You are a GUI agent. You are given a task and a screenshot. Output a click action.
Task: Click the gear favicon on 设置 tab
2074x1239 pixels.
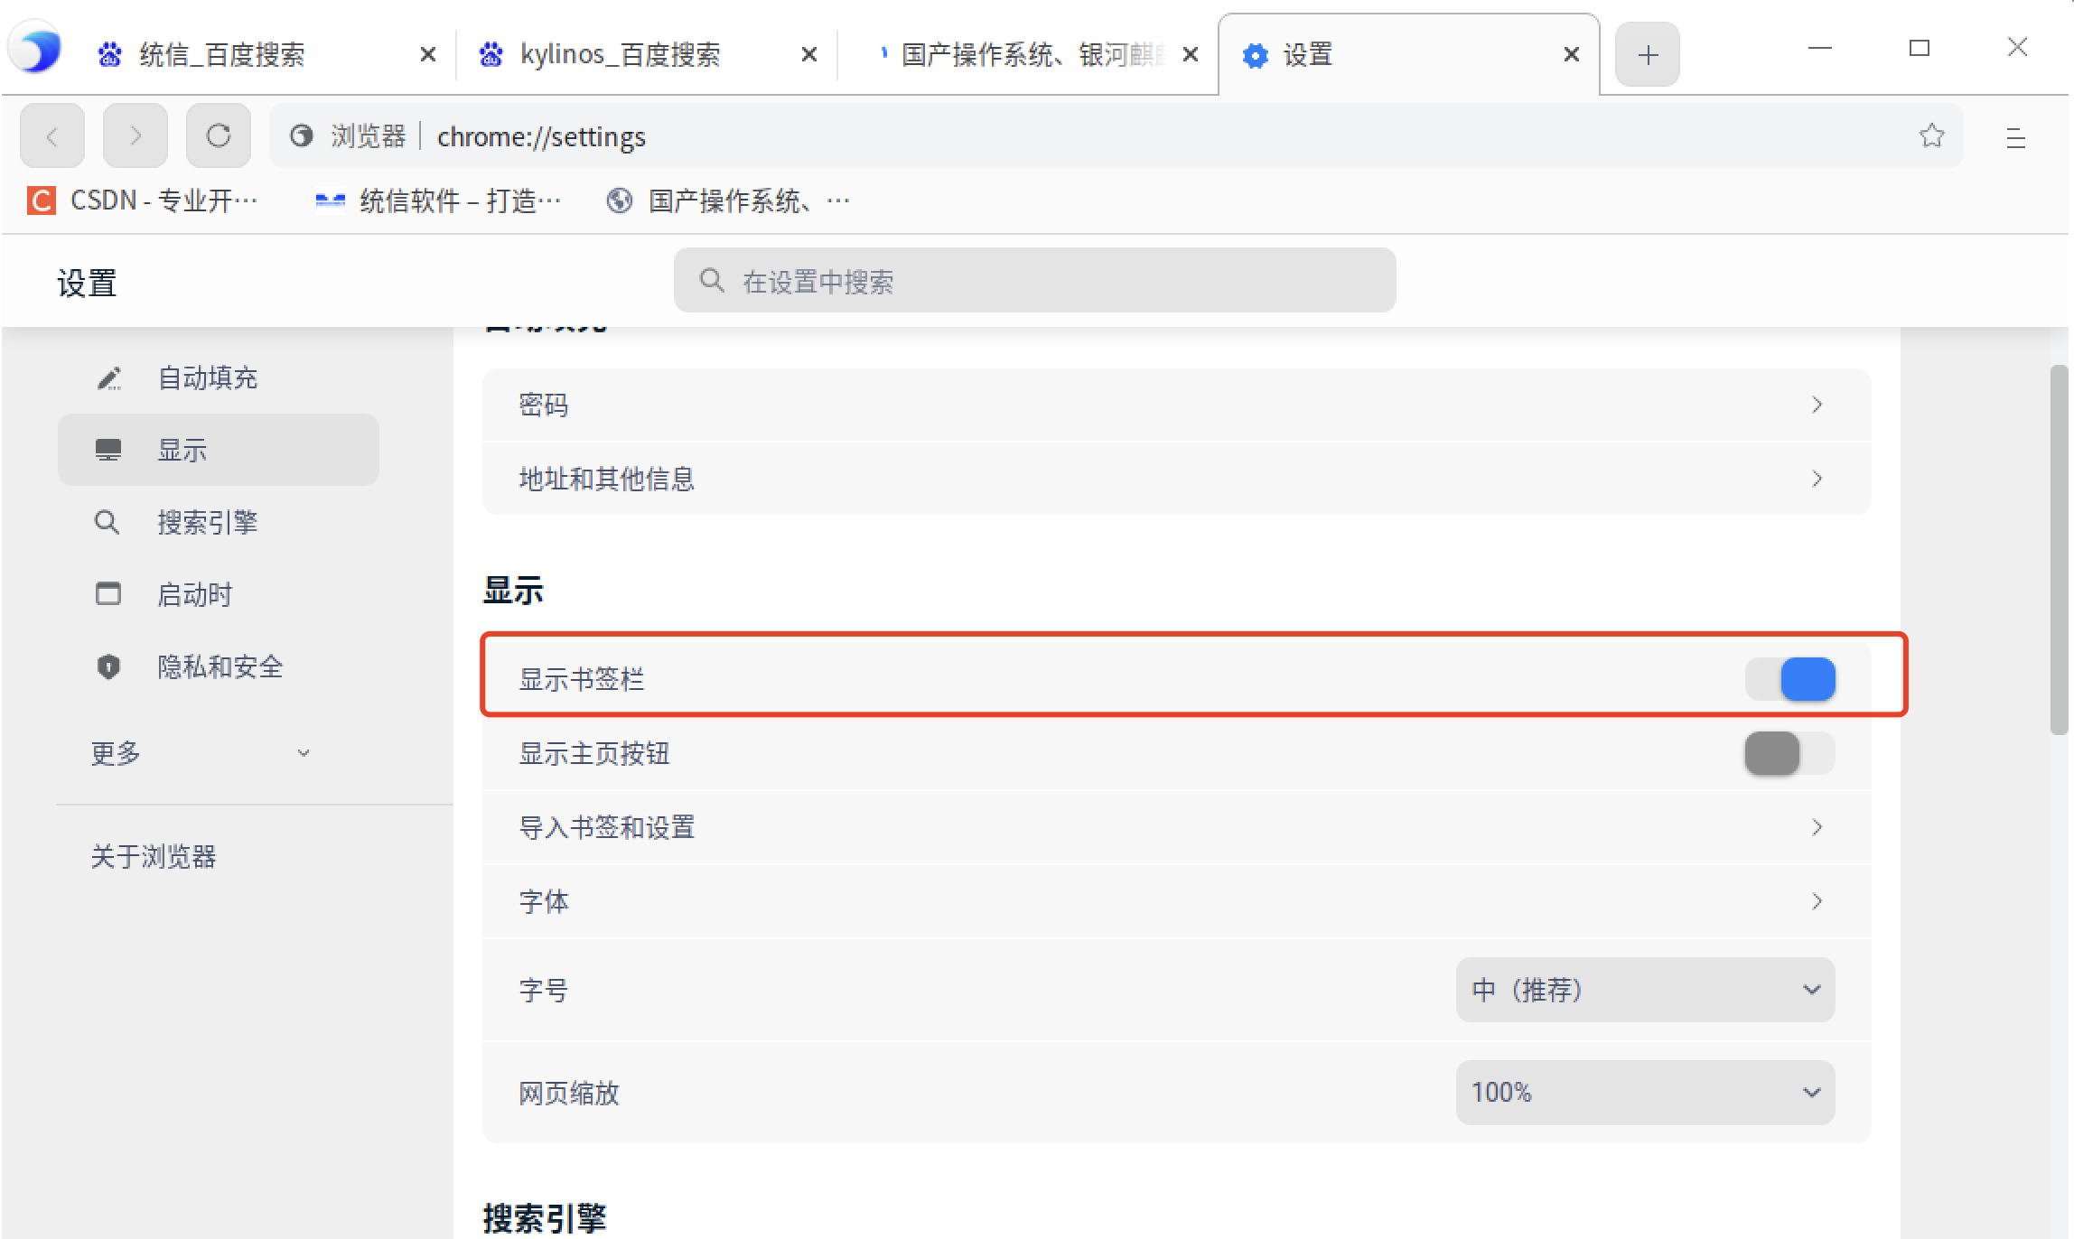(x=1255, y=55)
